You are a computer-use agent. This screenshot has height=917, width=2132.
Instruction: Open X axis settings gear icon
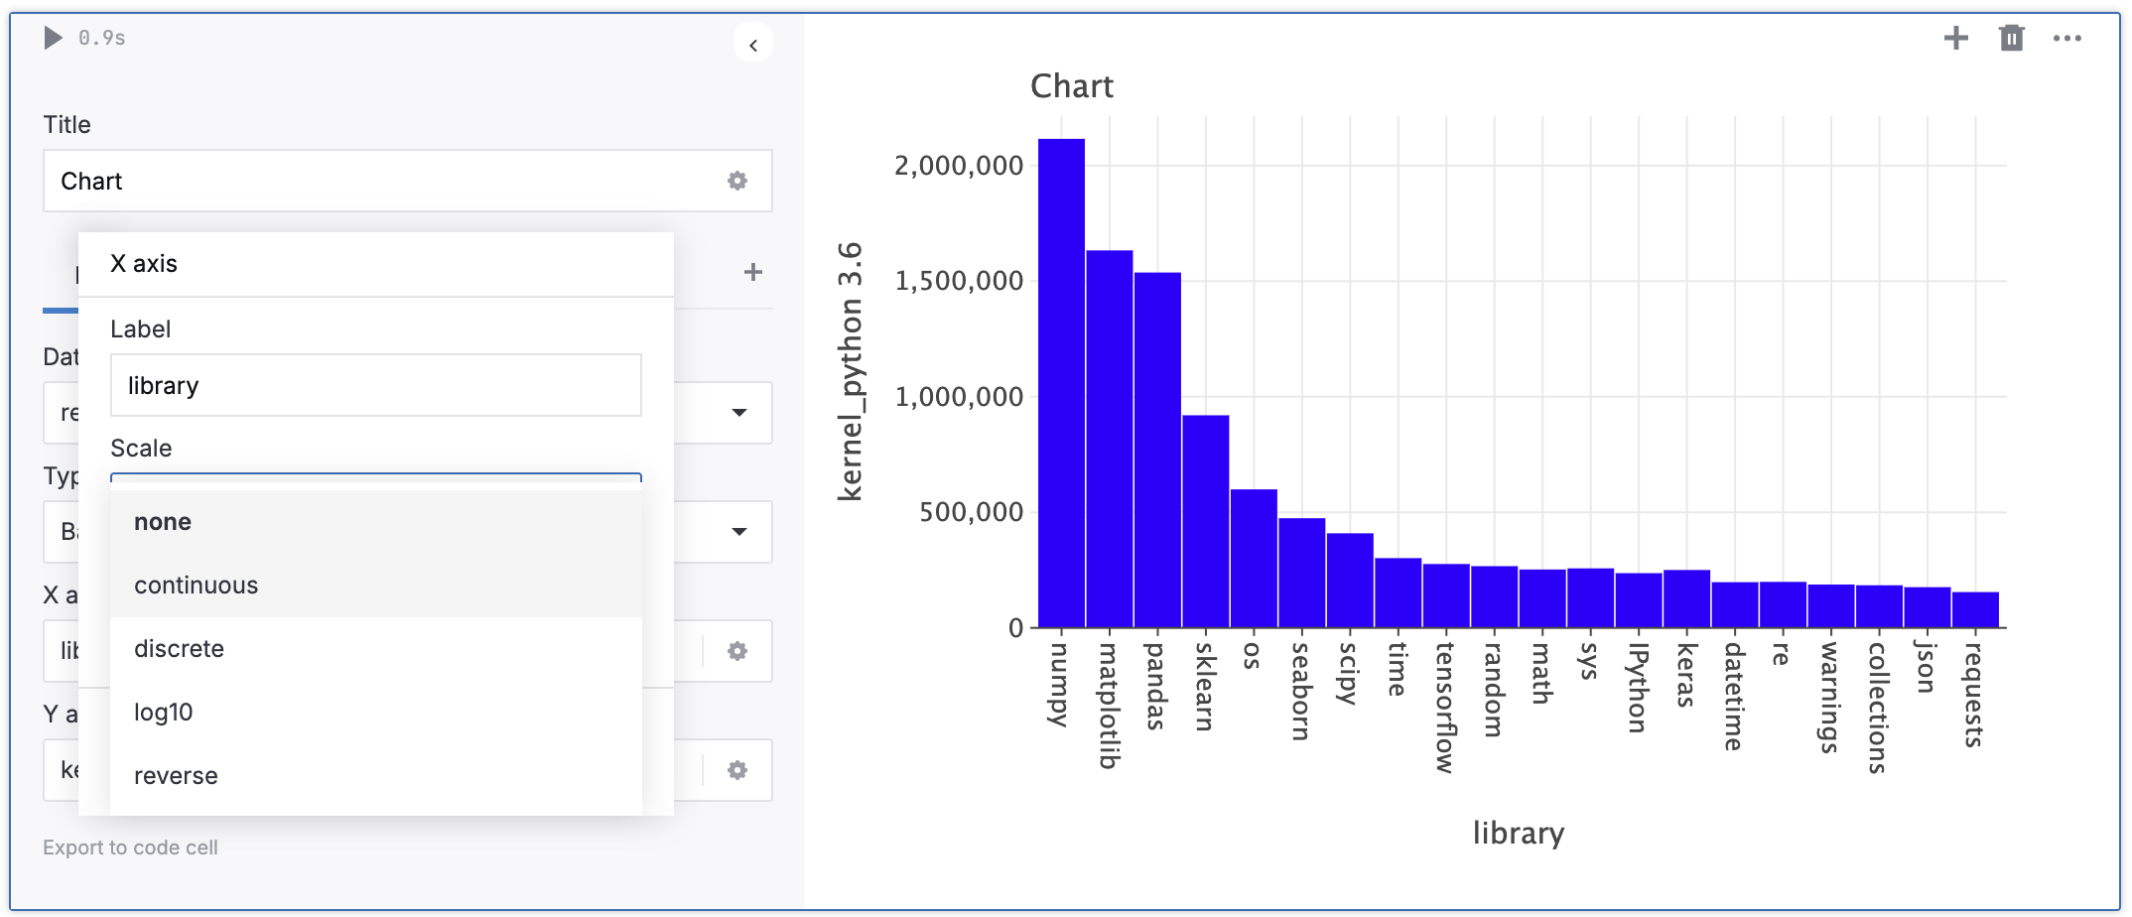[x=736, y=651]
